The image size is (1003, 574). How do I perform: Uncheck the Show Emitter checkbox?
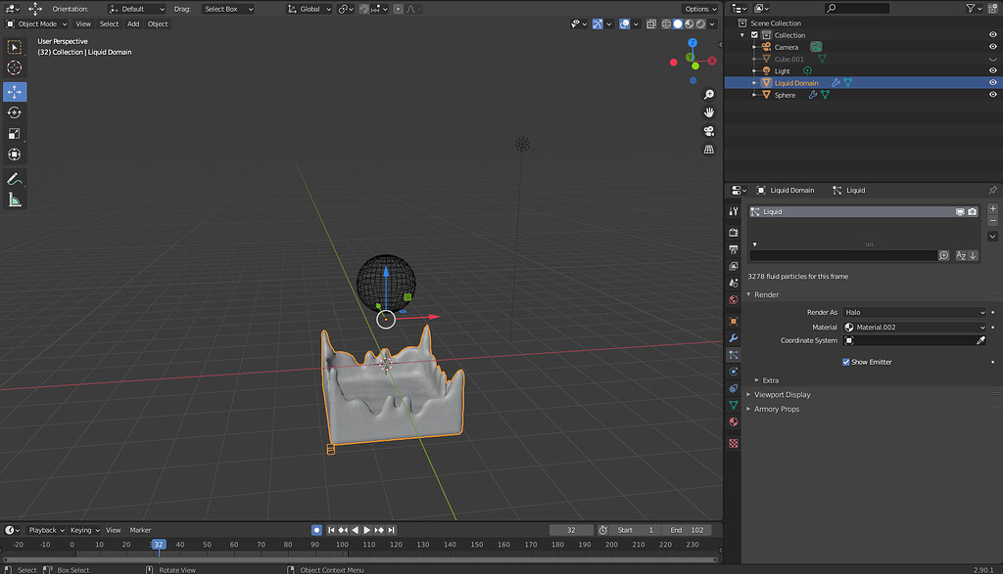(845, 362)
